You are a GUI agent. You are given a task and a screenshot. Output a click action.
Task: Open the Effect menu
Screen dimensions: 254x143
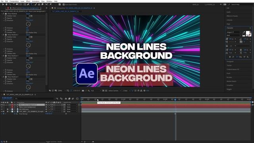(28, 1)
